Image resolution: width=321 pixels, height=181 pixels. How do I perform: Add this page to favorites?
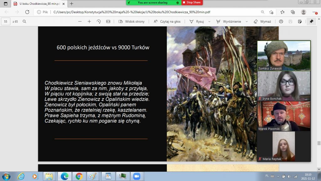[271, 12]
